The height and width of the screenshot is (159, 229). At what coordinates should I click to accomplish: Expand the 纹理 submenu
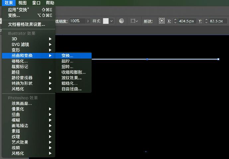(x=29, y=137)
